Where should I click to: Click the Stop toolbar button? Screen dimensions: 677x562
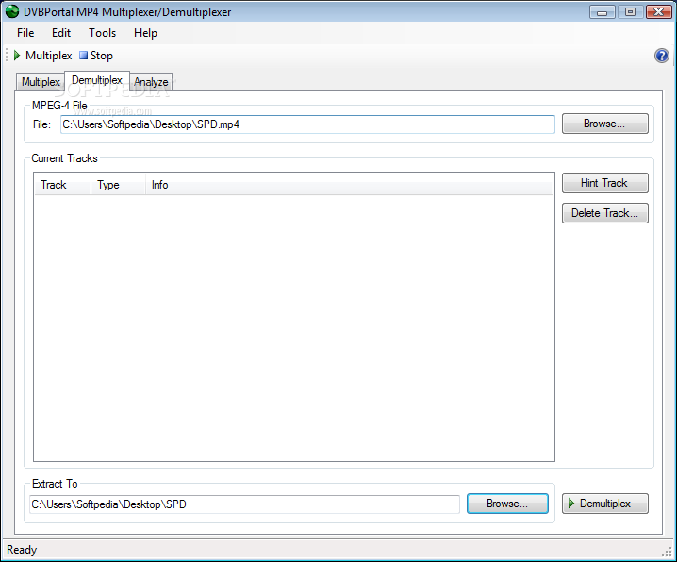[x=96, y=56]
